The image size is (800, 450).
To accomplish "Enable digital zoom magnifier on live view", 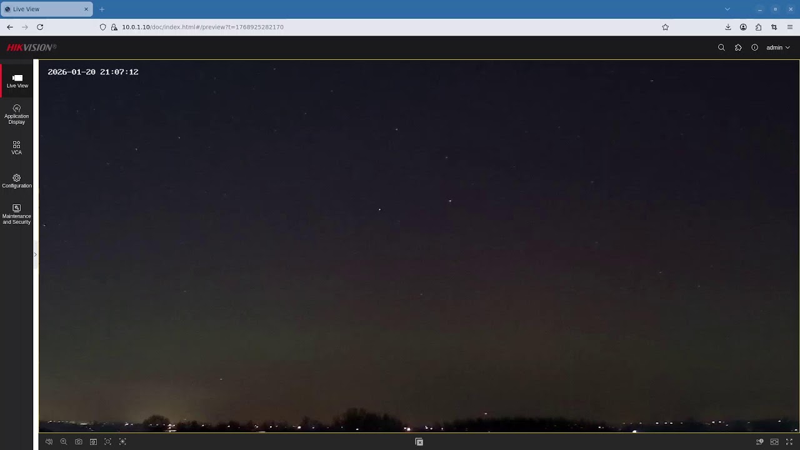I will 64,442.
